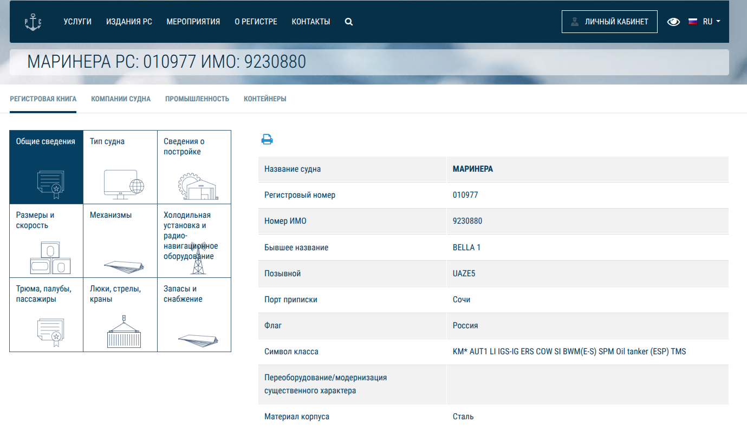
Task: Open the Размеры и скорость tile
Action: (47, 241)
